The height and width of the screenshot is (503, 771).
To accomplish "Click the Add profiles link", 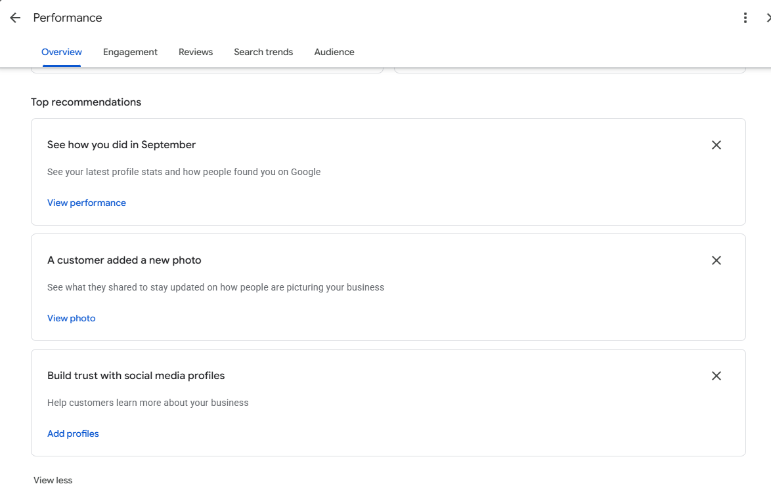I will point(73,433).
